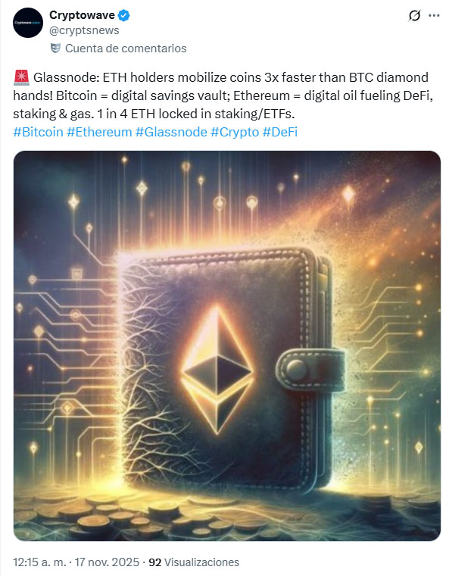Open the 92 Visualizaciones count
The image size is (449, 576).
[194, 562]
